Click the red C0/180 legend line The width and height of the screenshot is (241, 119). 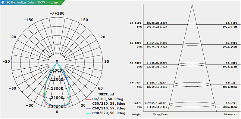[89, 99]
